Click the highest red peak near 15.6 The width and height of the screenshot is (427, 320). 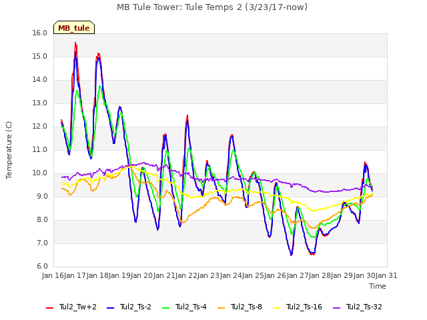click(75, 43)
